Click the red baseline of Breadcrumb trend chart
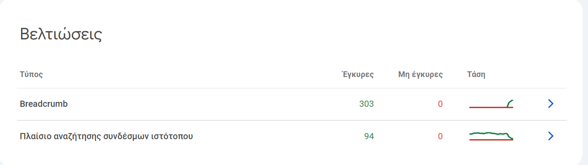Screen dimensions: 588x165 point(491,107)
